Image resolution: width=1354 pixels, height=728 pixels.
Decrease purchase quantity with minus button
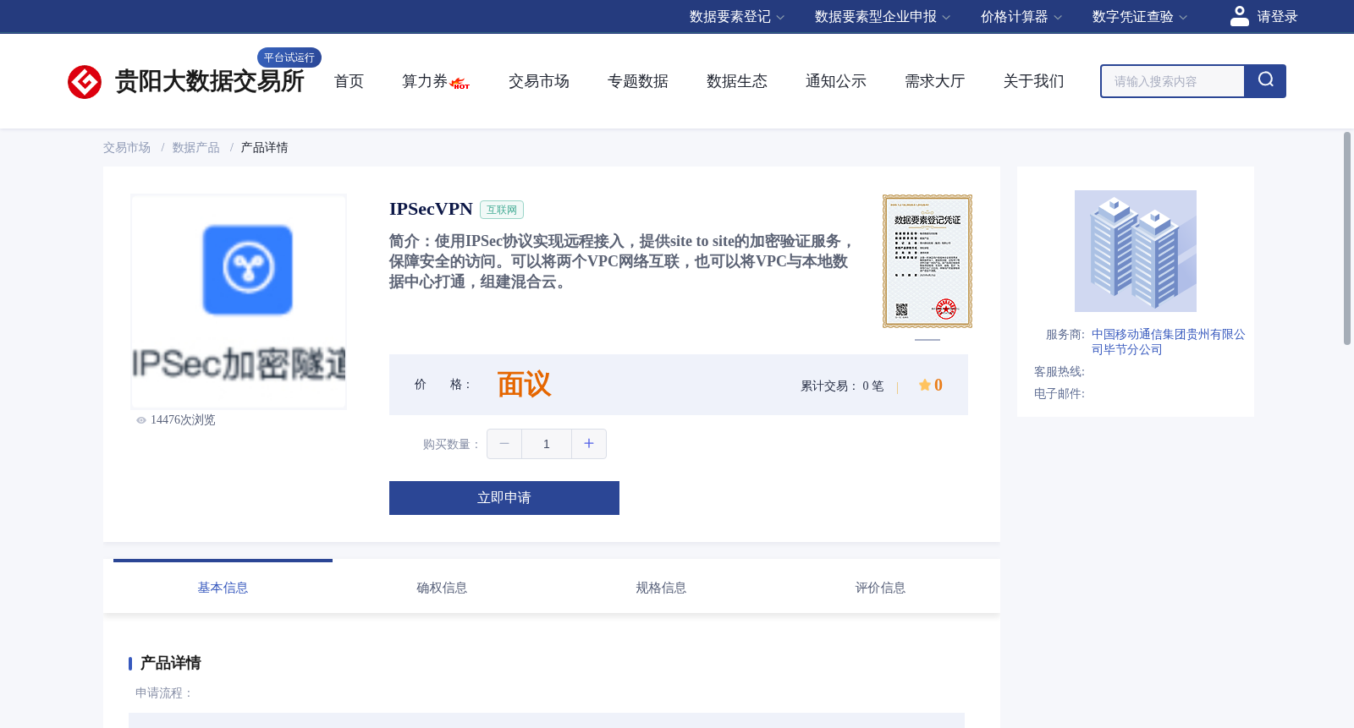pyautogui.click(x=504, y=444)
